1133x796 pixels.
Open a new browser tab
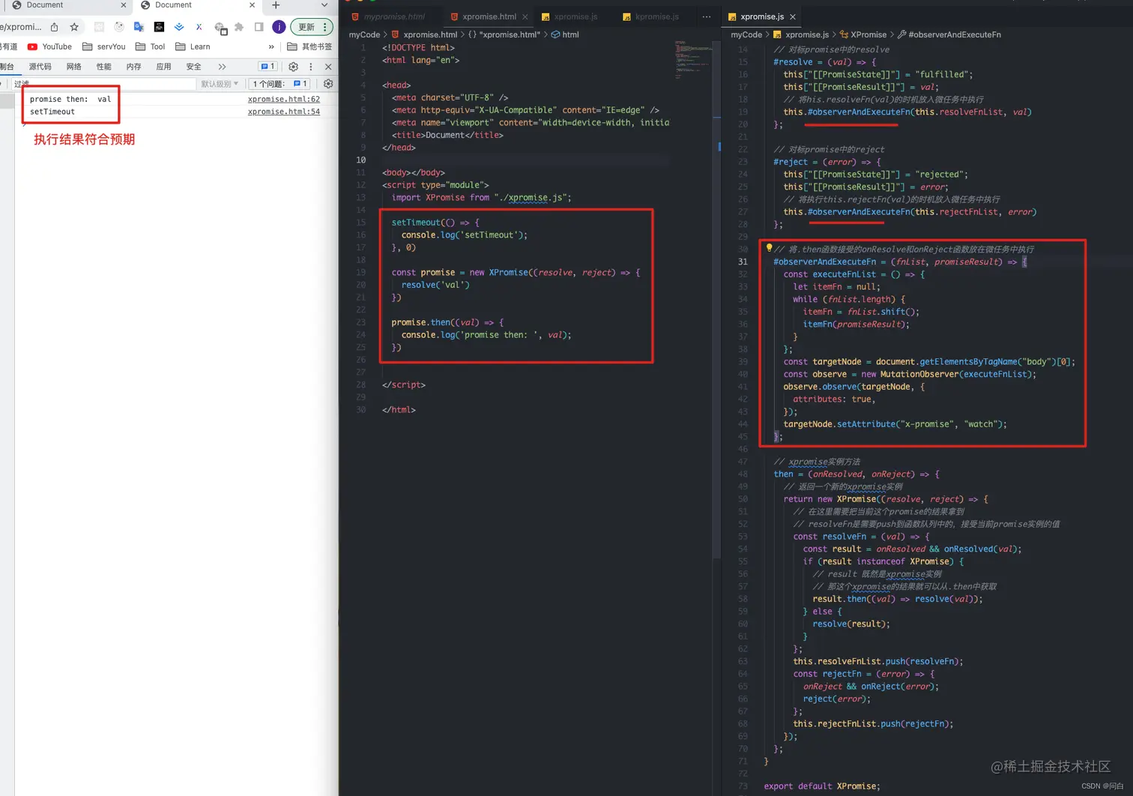(x=276, y=5)
